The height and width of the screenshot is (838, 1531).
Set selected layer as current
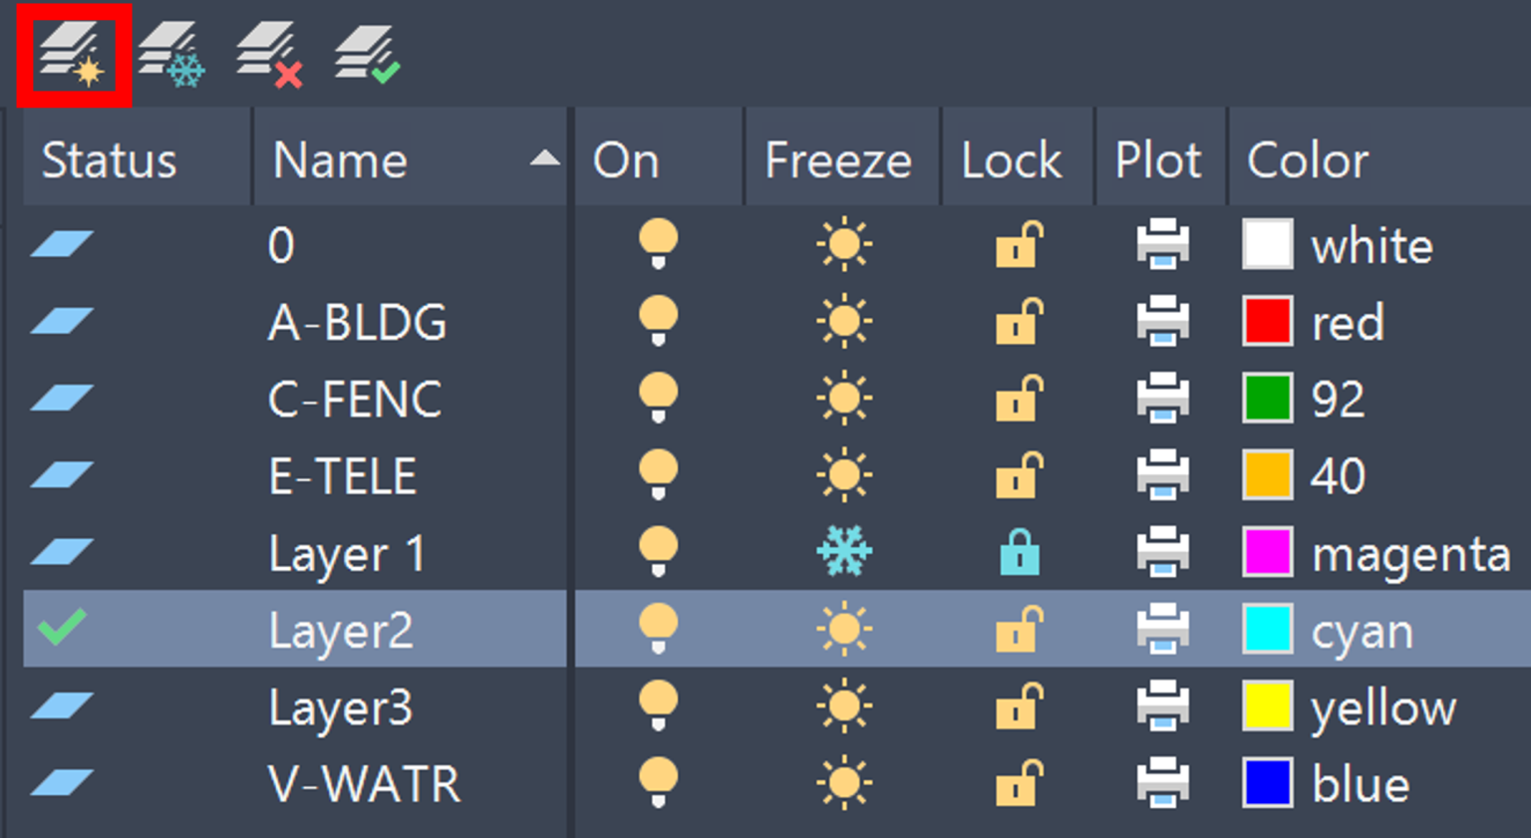pos(366,55)
